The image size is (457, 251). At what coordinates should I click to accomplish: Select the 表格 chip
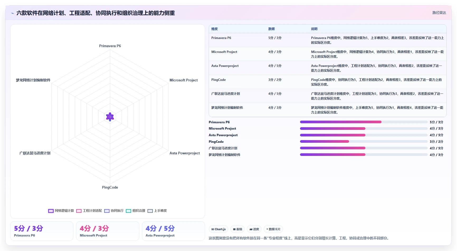237,229
